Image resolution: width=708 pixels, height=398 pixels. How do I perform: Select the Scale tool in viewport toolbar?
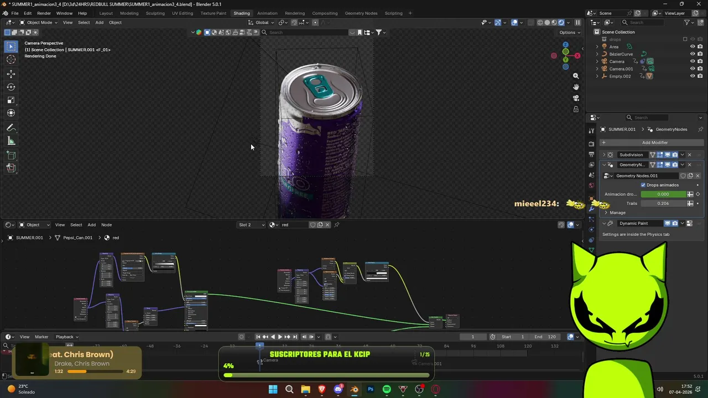(11, 100)
